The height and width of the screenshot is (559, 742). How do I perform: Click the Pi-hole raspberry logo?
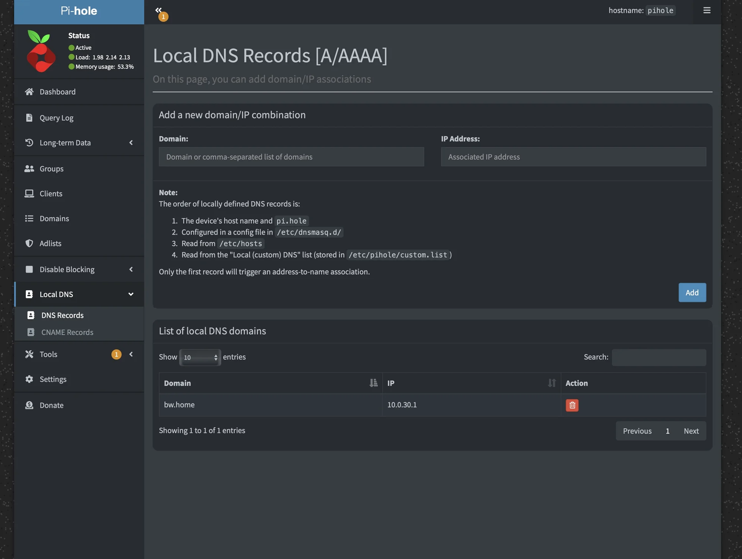[x=41, y=51]
